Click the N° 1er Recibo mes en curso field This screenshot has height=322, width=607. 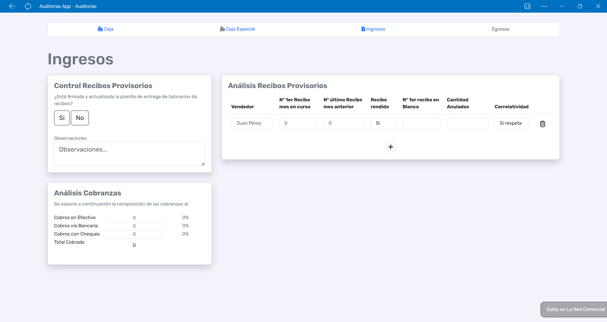tap(298, 123)
